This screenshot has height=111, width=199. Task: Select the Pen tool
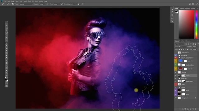tap(7, 60)
